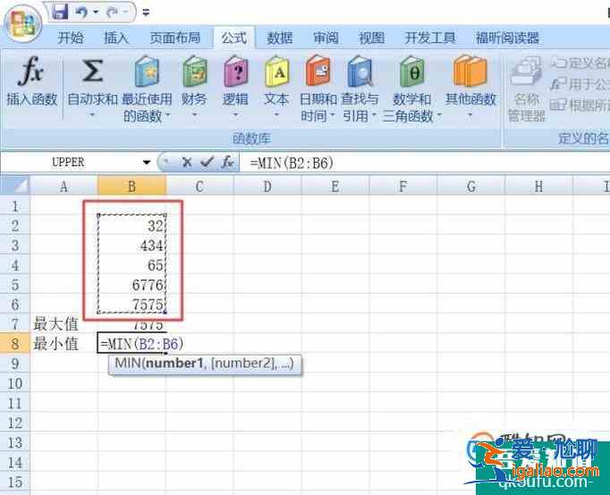Open the 数据 tab
The height and width of the screenshot is (495, 610).
(279, 38)
